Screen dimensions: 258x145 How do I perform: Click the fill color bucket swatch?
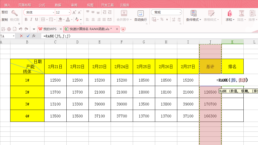(x=60, y=19)
